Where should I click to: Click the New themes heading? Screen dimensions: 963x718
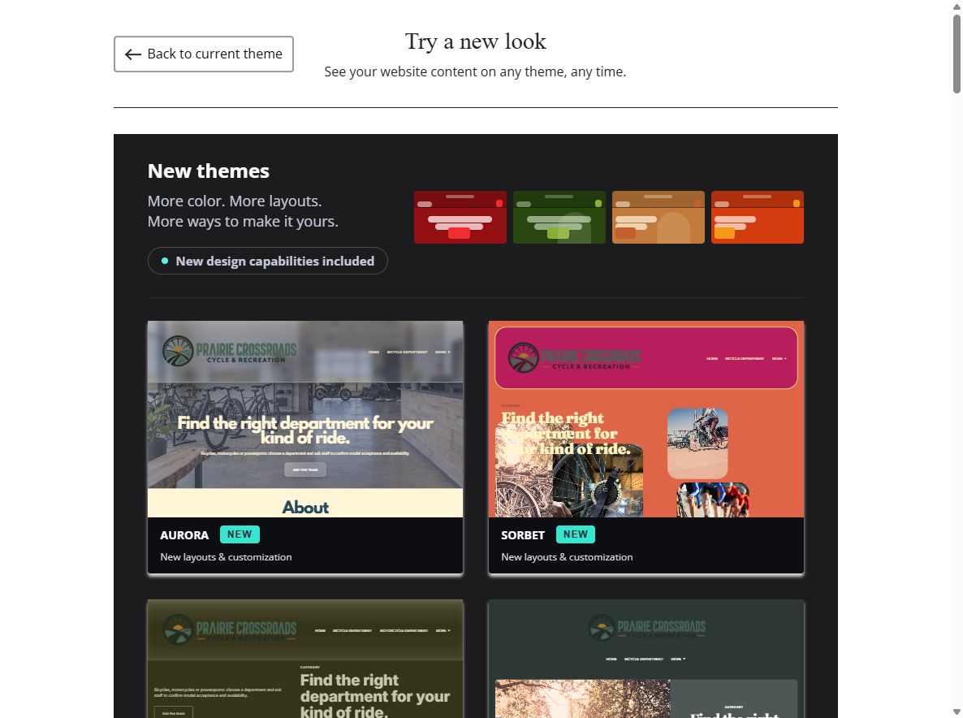tap(208, 171)
